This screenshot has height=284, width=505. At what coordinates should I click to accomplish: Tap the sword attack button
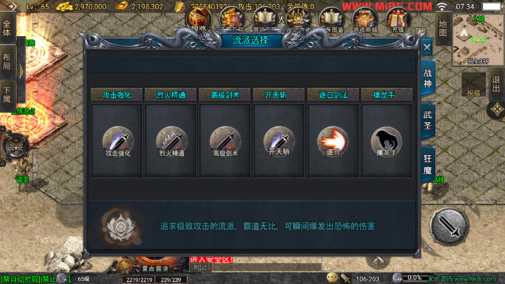449,227
